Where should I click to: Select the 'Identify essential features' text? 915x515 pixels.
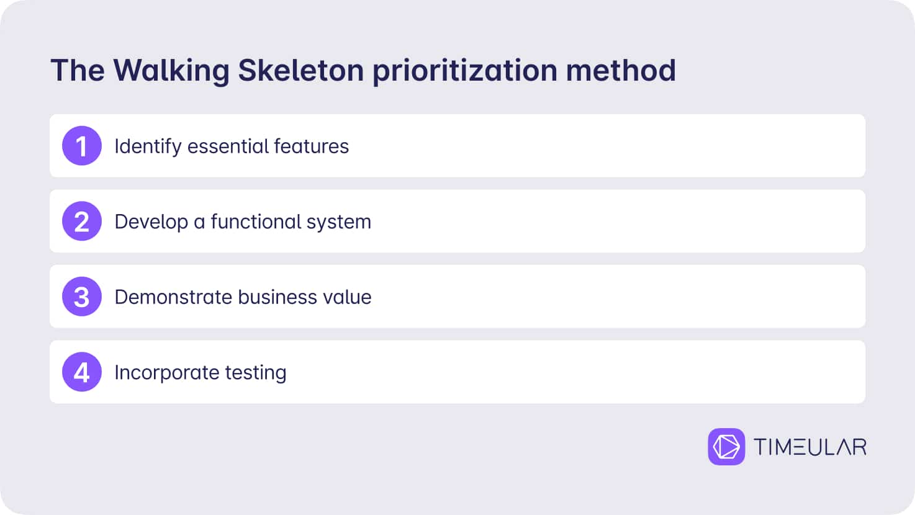(232, 146)
